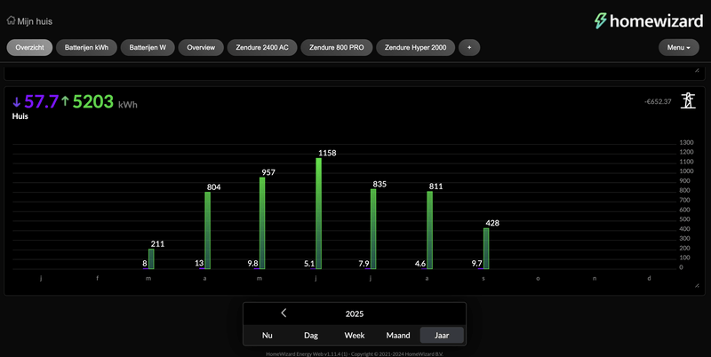Open the Batterijen kWh tab
Viewport: 711px width, 357px height.
tap(86, 47)
